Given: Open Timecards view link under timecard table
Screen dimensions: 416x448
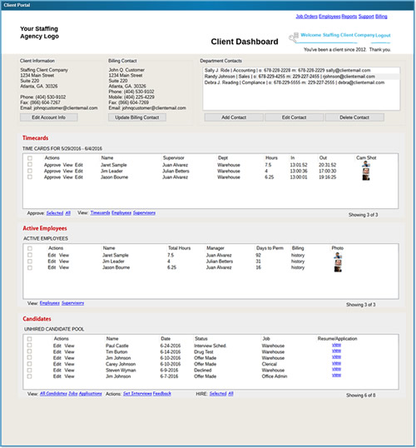Looking at the screenshot, I should tap(100, 213).
